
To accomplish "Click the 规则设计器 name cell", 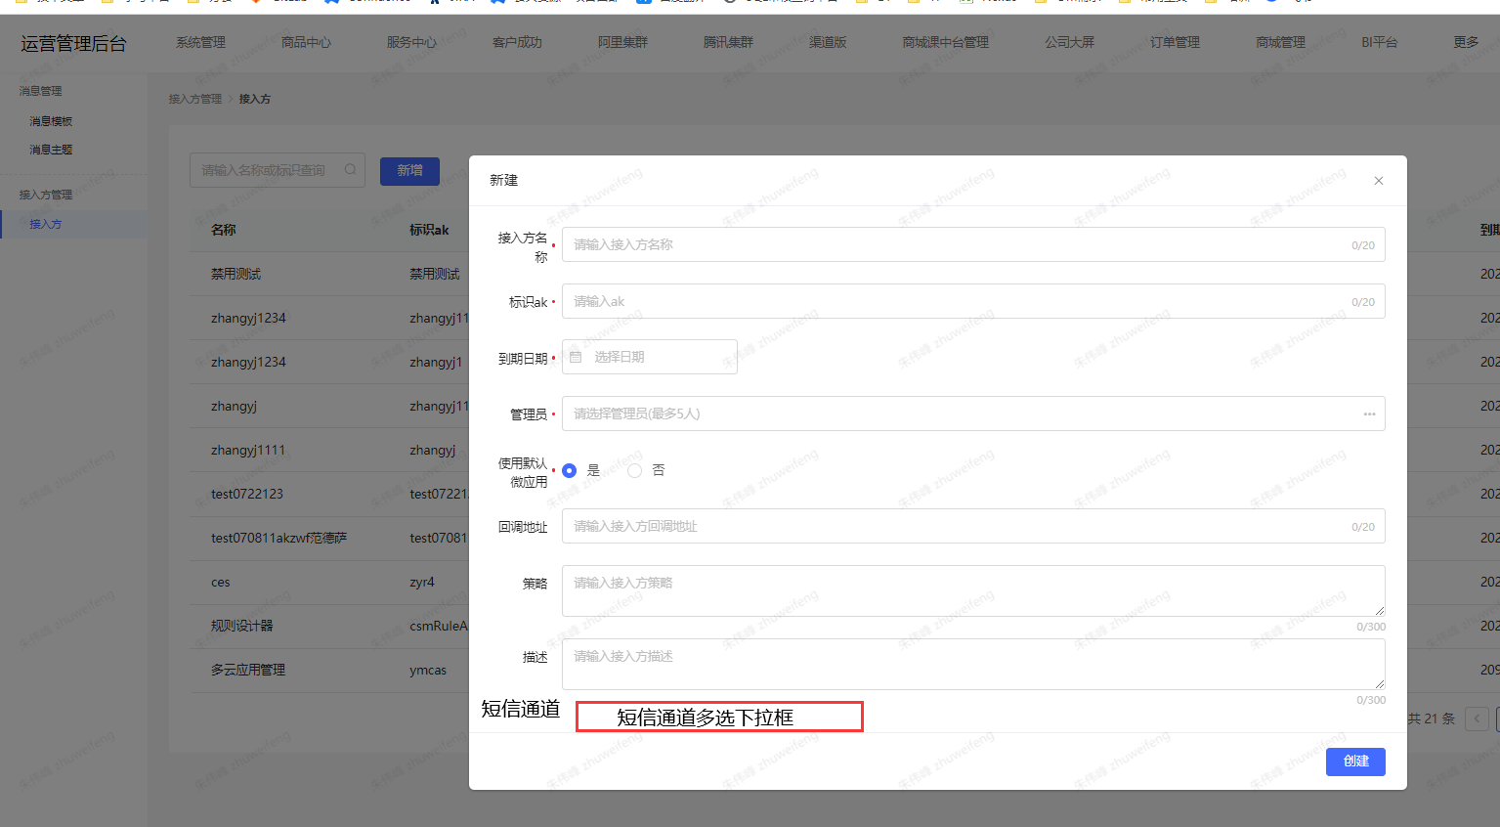I will 241,626.
